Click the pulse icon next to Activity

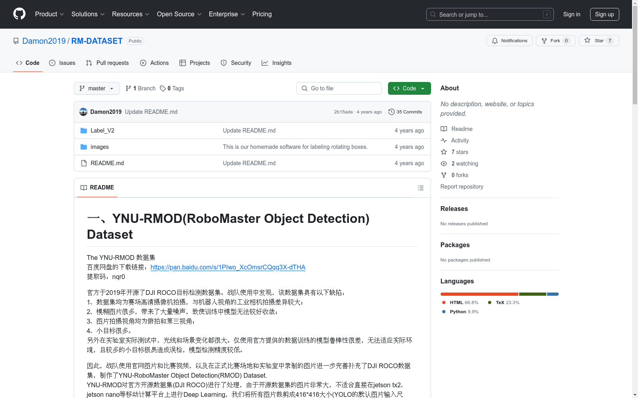point(444,140)
